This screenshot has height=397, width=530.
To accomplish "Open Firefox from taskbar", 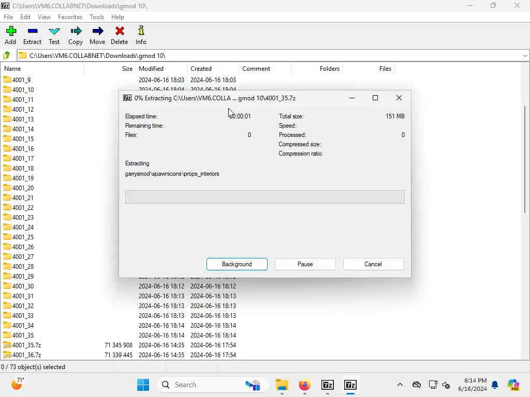I will pyautogui.click(x=304, y=385).
